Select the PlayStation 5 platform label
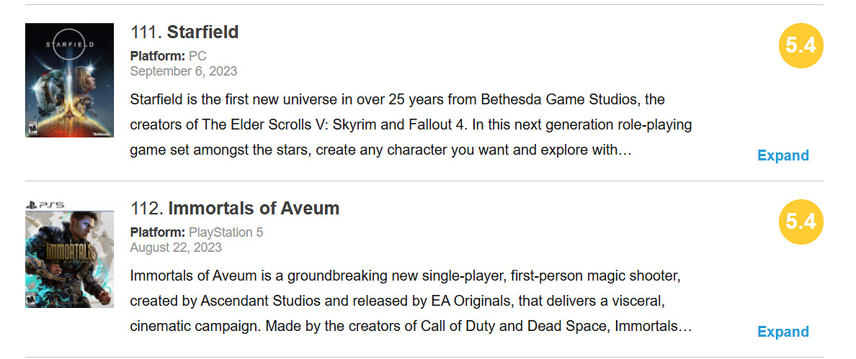Viewport: 856px width, 359px height. [226, 232]
